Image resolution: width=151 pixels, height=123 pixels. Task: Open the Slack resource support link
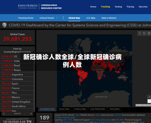point(141,122)
